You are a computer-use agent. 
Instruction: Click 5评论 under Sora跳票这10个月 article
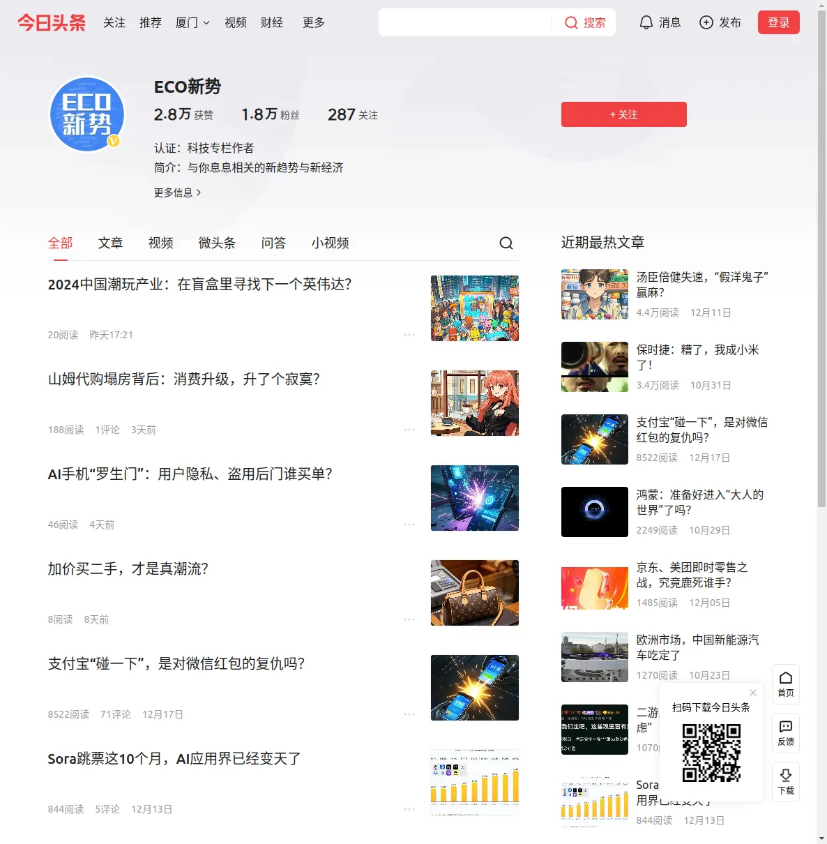point(107,809)
